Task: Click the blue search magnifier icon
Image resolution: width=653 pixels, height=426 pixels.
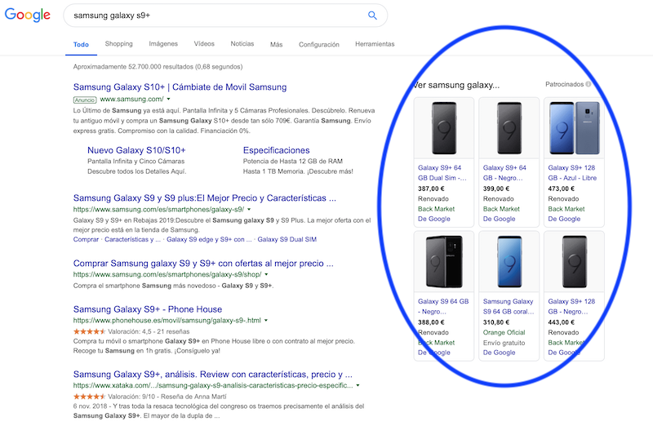Action: click(372, 16)
